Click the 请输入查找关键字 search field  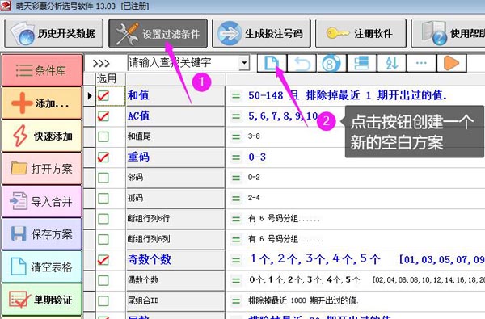[x=183, y=63]
